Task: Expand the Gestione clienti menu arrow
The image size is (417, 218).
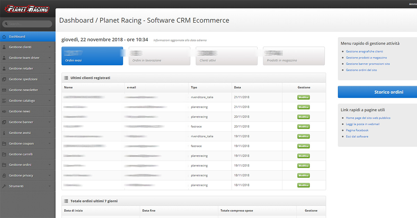Action: pyautogui.click(x=50, y=47)
